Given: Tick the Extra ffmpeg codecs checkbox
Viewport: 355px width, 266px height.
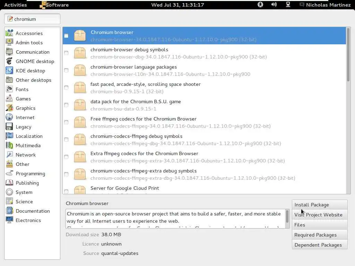Looking at the screenshot, I should point(66,157).
